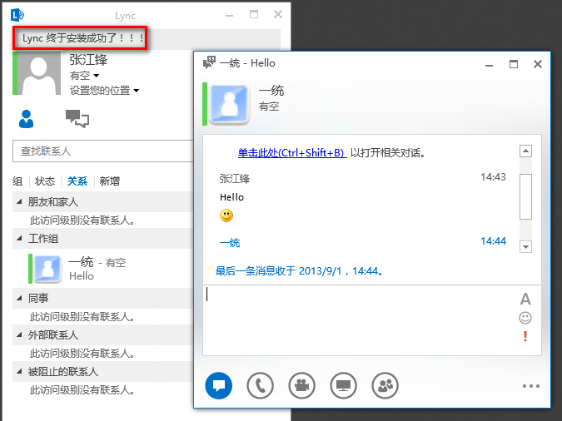This screenshot has width=562, height=421.
Task: Click the 14:43 message timestamp
Action: [x=493, y=177]
